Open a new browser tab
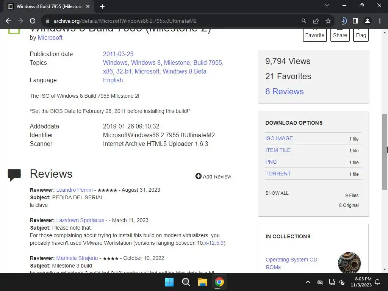388x291 pixels. click(102, 6)
